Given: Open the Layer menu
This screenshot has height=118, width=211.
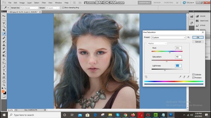Looking at the screenshot, I should click(29, 3).
